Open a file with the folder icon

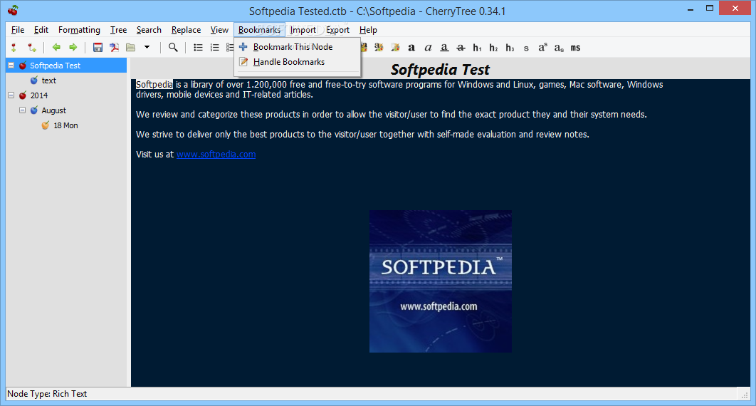pyautogui.click(x=131, y=47)
